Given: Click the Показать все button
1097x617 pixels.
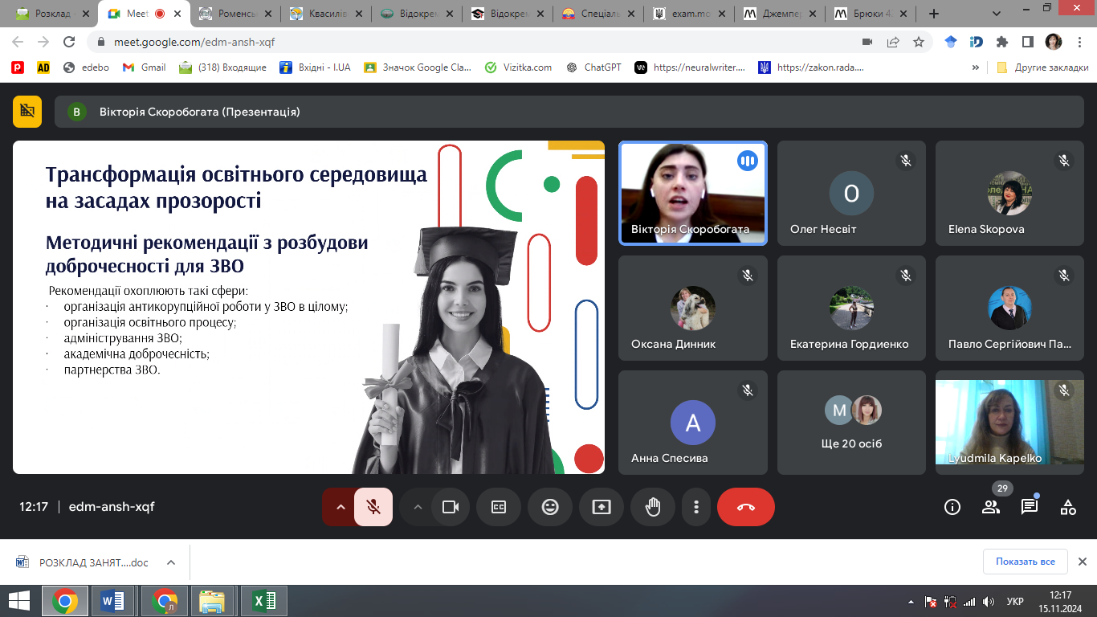Looking at the screenshot, I should click(1025, 562).
